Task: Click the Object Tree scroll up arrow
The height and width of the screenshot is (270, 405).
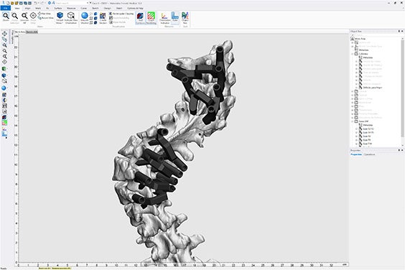Action: click(402, 39)
